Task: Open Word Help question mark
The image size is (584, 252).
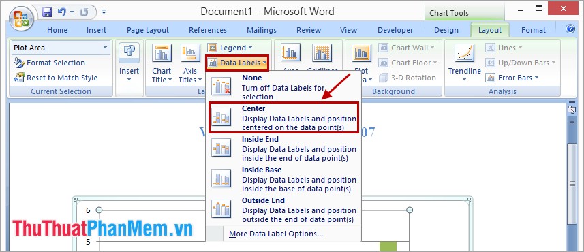Action: 570,29
